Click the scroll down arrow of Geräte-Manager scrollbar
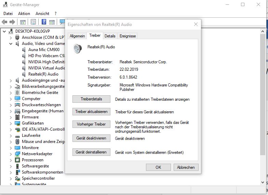The image size is (268, 195). (263, 182)
